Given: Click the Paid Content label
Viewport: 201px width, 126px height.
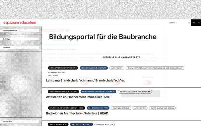Looking at the screenshot, I should [53, 76].
